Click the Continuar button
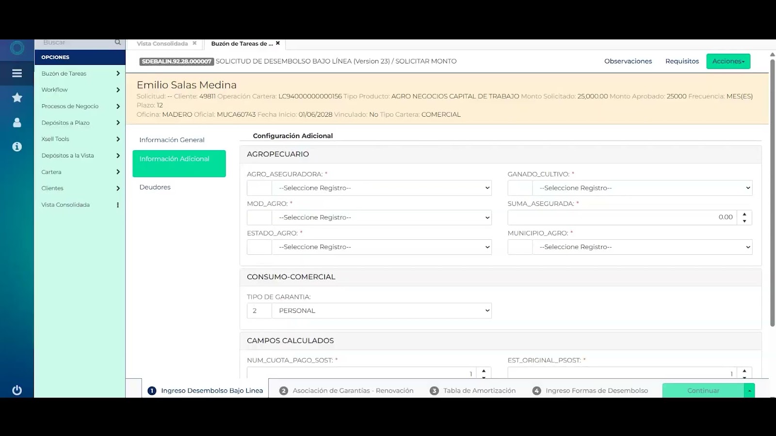The width and height of the screenshot is (776, 436). [703, 390]
